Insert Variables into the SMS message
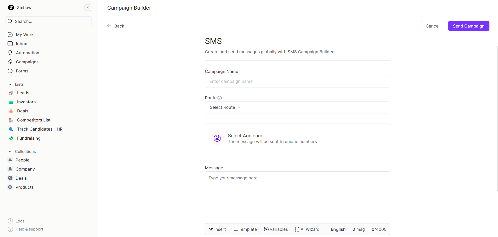498x237 pixels. 276,229
